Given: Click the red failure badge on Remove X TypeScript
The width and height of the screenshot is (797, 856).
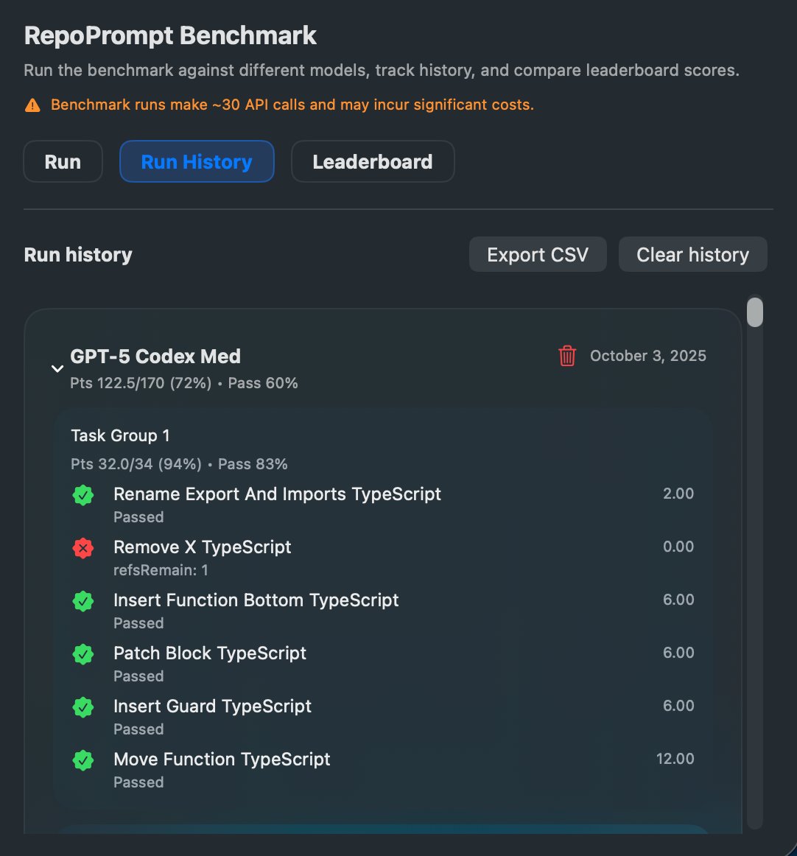Looking at the screenshot, I should tap(82, 548).
